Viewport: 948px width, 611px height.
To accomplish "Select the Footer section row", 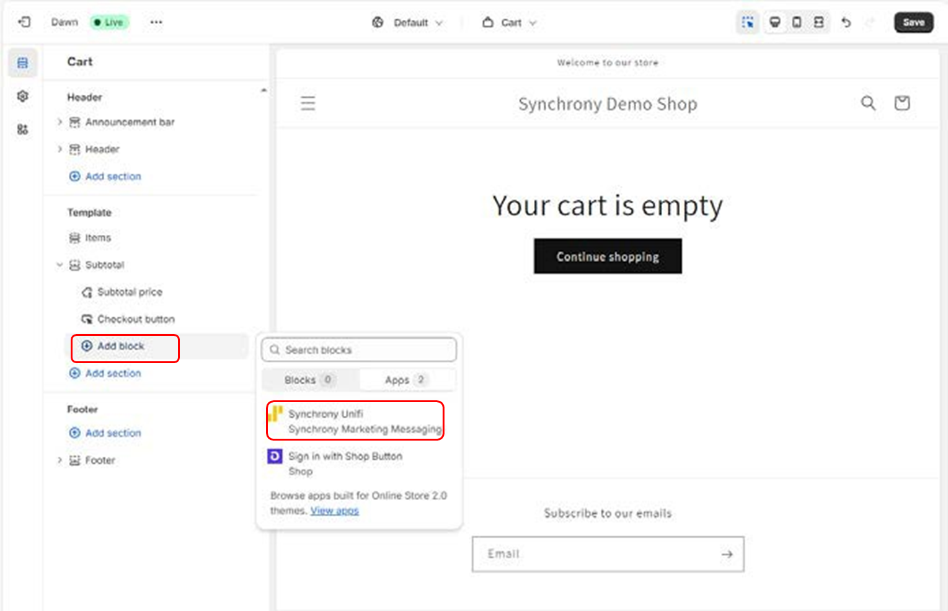I will pyautogui.click(x=100, y=460).
